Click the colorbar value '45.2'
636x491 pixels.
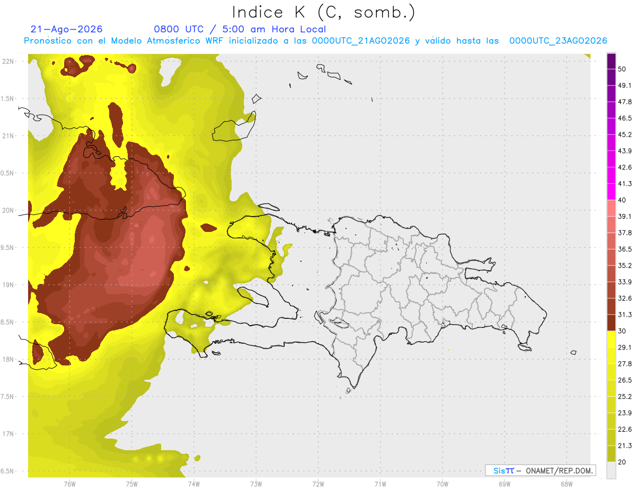[x=625, y=135]
